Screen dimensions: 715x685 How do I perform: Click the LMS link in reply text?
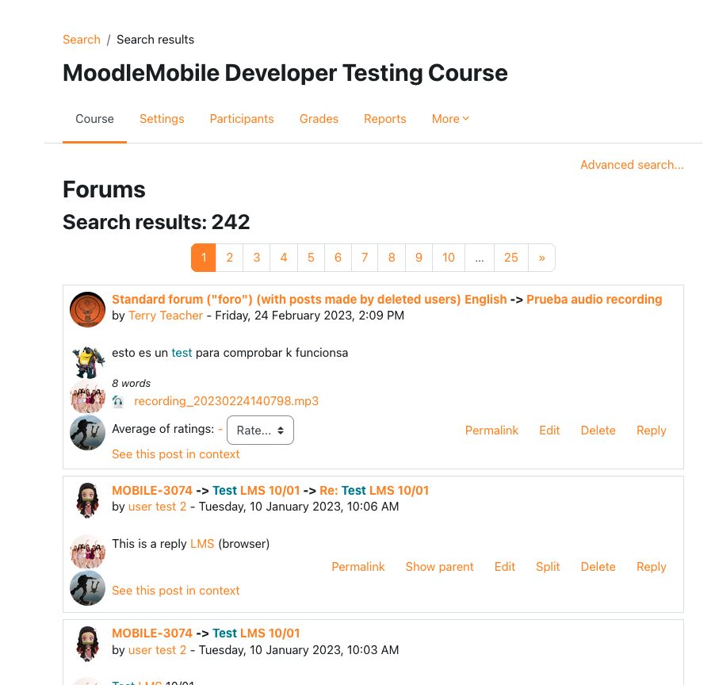[x=202, y=544]
